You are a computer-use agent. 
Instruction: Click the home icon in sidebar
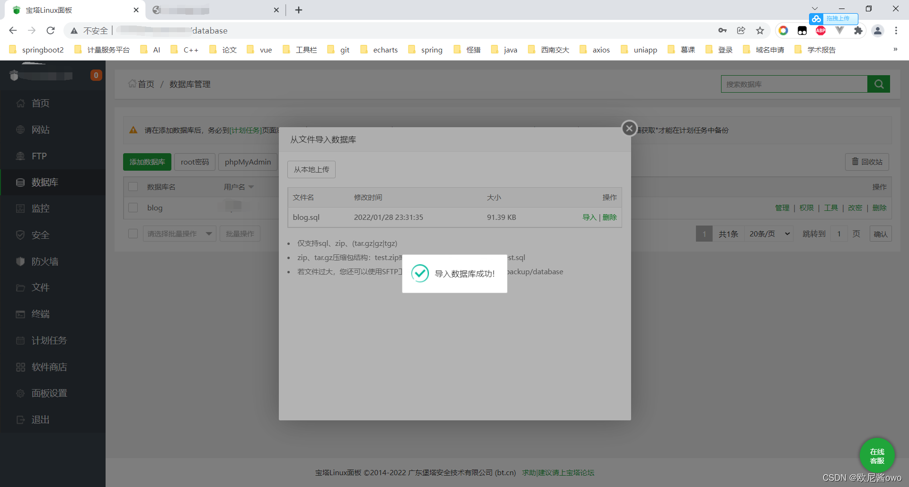(20, 103)
